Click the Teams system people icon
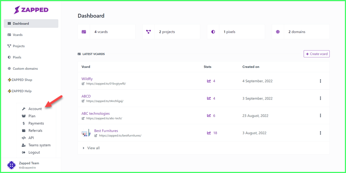Screen dimensions: 346x173 (x=24, y=145)
